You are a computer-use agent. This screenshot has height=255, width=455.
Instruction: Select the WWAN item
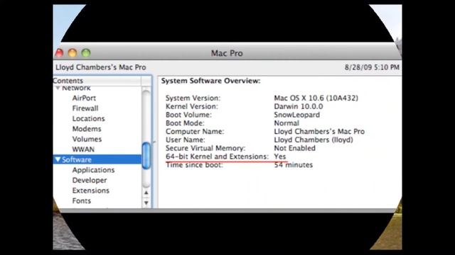(x=83, y=149)
